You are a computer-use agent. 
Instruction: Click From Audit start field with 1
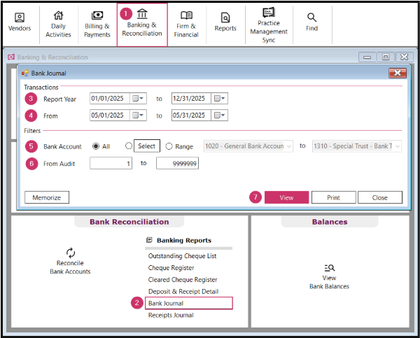pos(111,163)
